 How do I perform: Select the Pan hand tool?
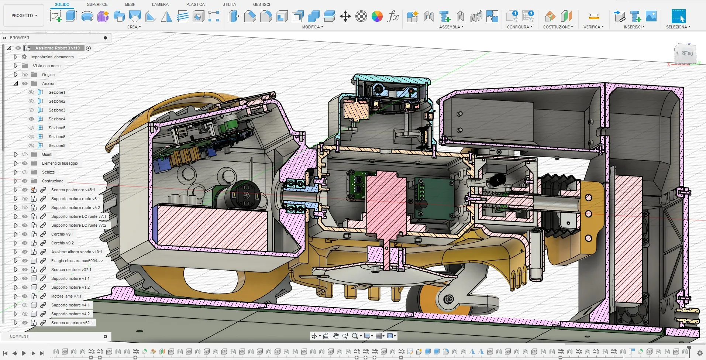click(335, 336)
